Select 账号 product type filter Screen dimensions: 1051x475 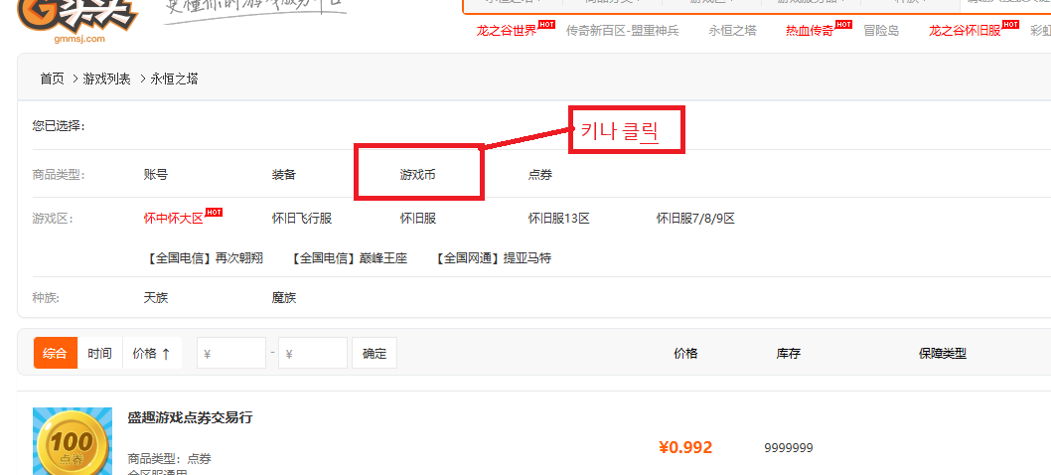click(x=156, y=175)
